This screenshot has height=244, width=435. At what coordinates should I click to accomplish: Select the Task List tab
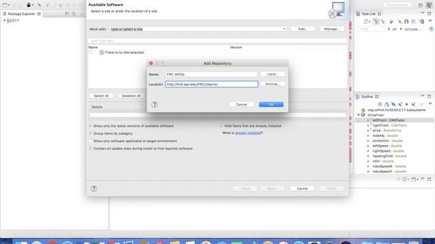click(x=369, y=14)
